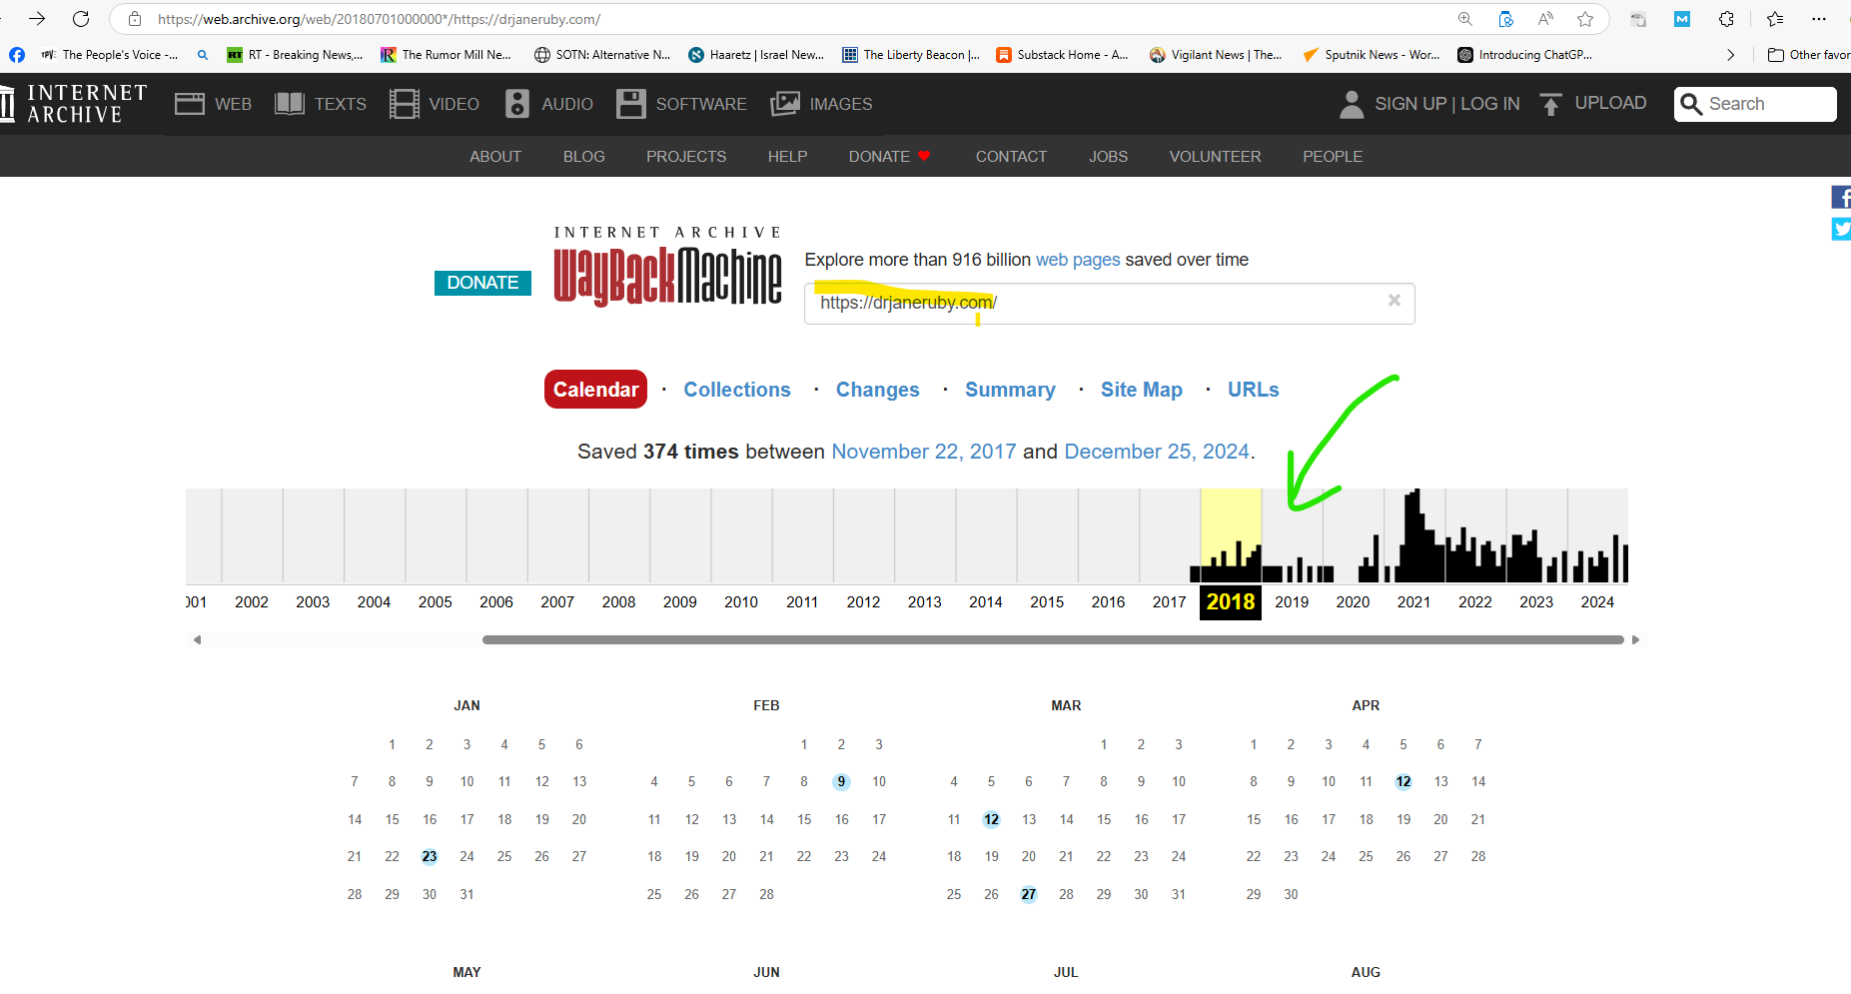Image resolution: width=1851 pixels, height=994 pixels.
Task: Open February 9 snapshot
Action: [x=841, y=782]
